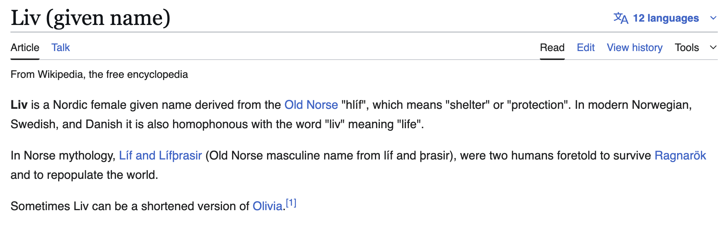726x234 pixels.
Task: Jump to footnote reference [1]
Action: click(291, 203)
